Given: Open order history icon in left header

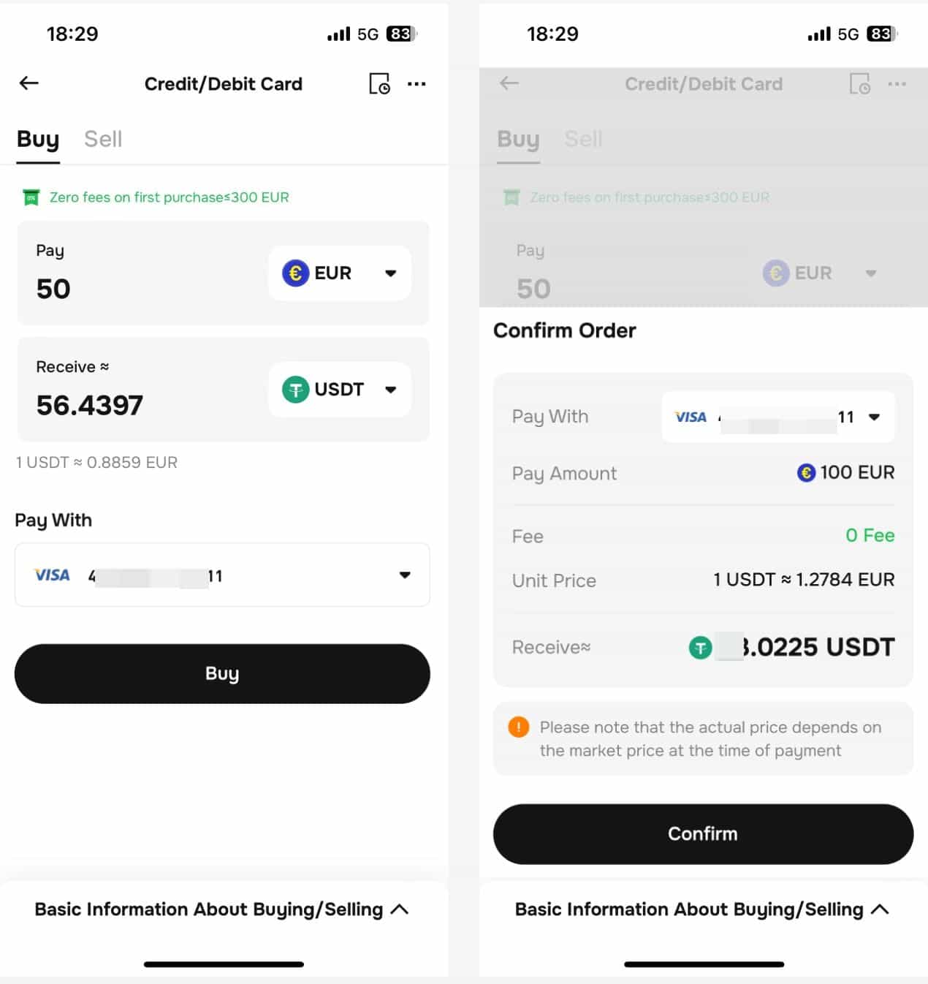Looking at the screenshot, I should coord(379,84).
